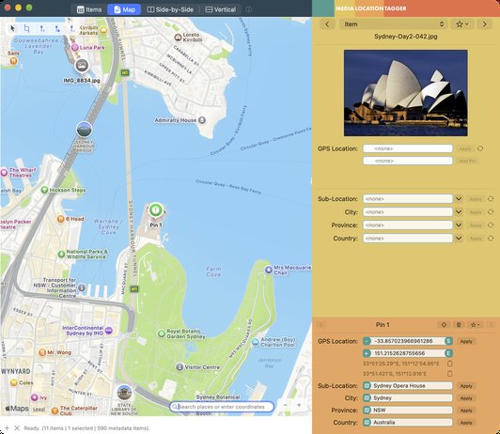This screenshot has width=500, height=434.
Task: Click the Visitor Centre map marker
Action: click(x=180, y=366)
